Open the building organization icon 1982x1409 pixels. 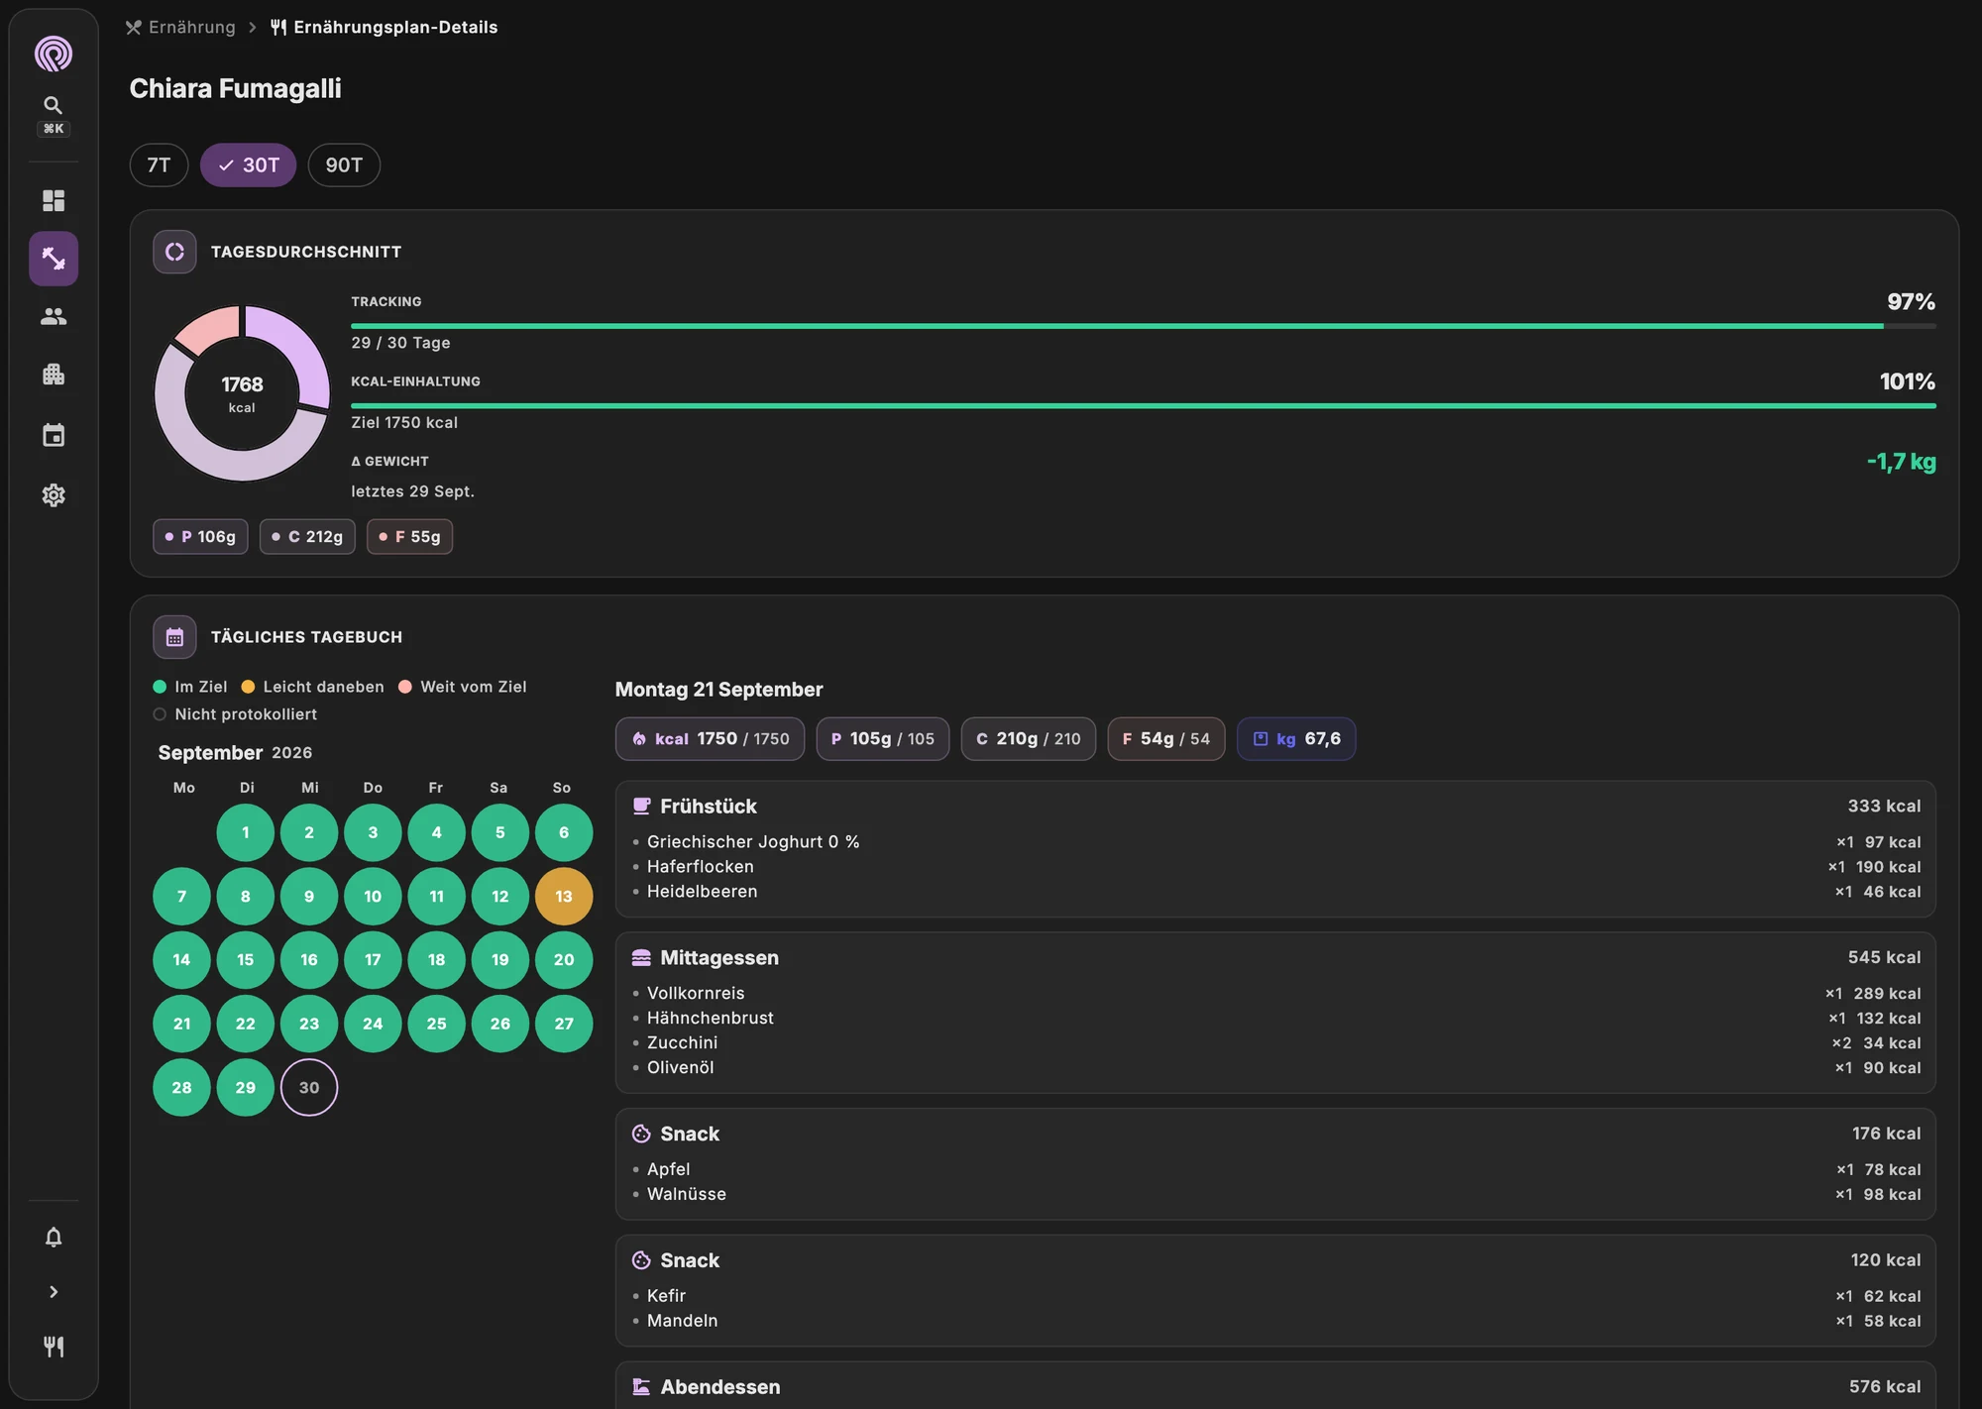(x=54, y=375)
